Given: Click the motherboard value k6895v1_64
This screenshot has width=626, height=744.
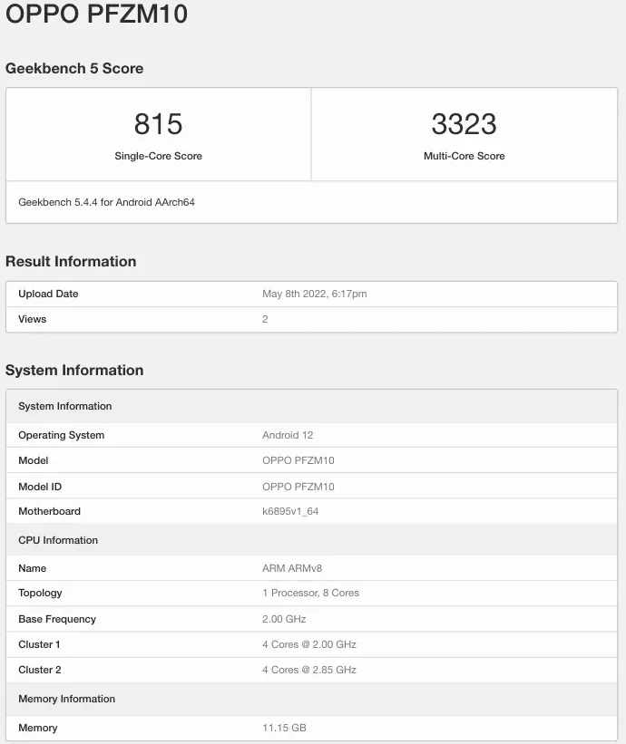Looking at the screenshot, I should [290, 511].
